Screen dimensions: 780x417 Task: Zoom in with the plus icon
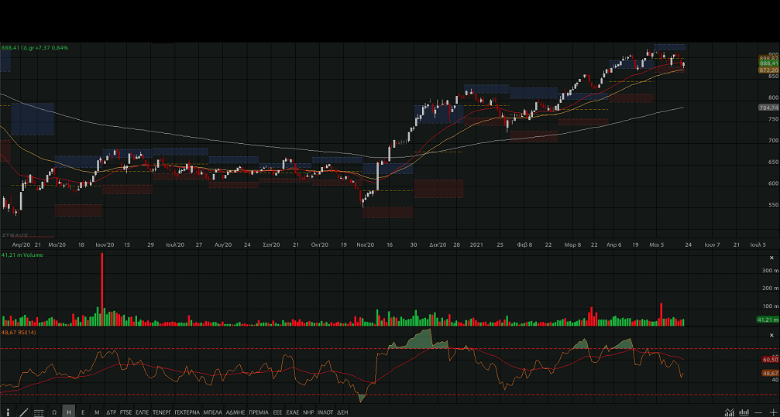pyautogui.click(x=772, y=412)
